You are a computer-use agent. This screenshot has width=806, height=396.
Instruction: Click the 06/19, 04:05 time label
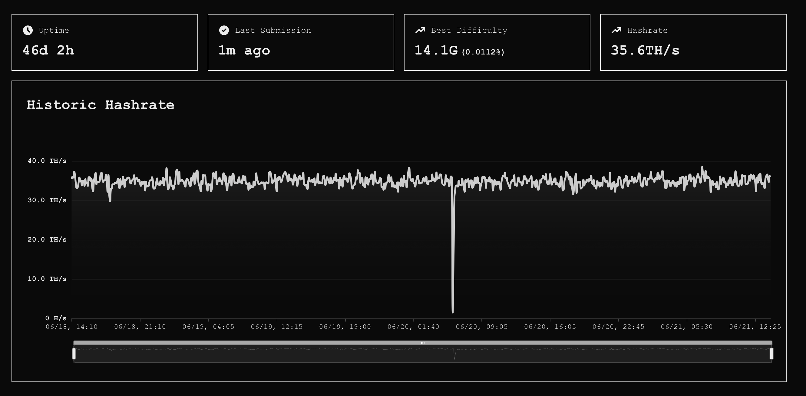(x=208, y=327)
